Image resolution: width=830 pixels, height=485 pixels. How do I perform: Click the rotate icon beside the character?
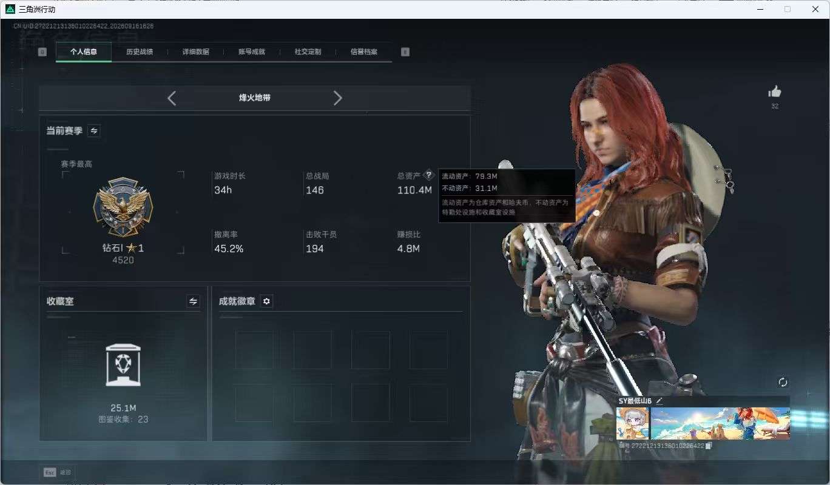click(783, 382)
